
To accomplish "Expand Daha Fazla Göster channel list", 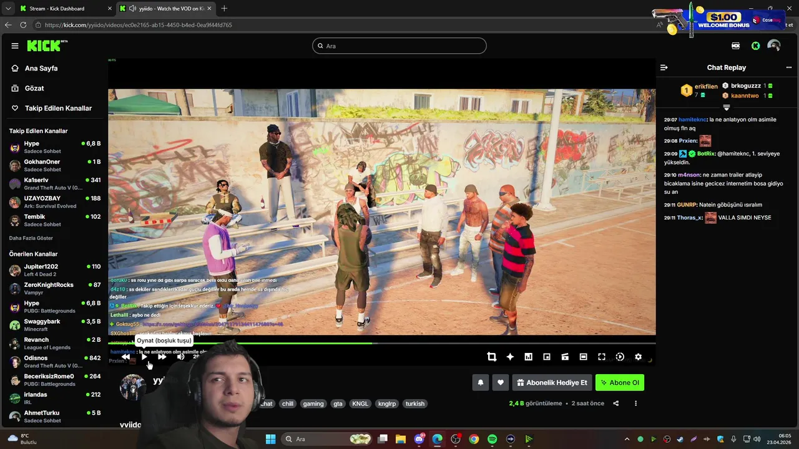I will [31, 238].
